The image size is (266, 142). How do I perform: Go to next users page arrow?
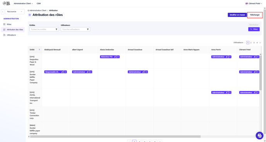(x=260, y=43)
